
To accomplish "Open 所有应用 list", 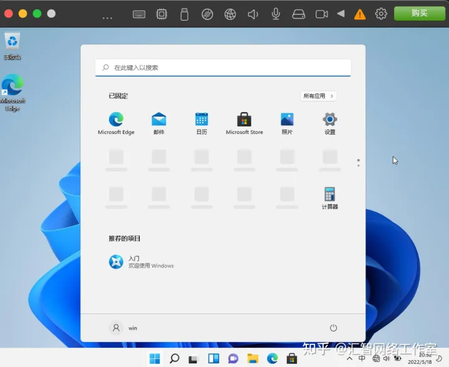I will point(319,96).
